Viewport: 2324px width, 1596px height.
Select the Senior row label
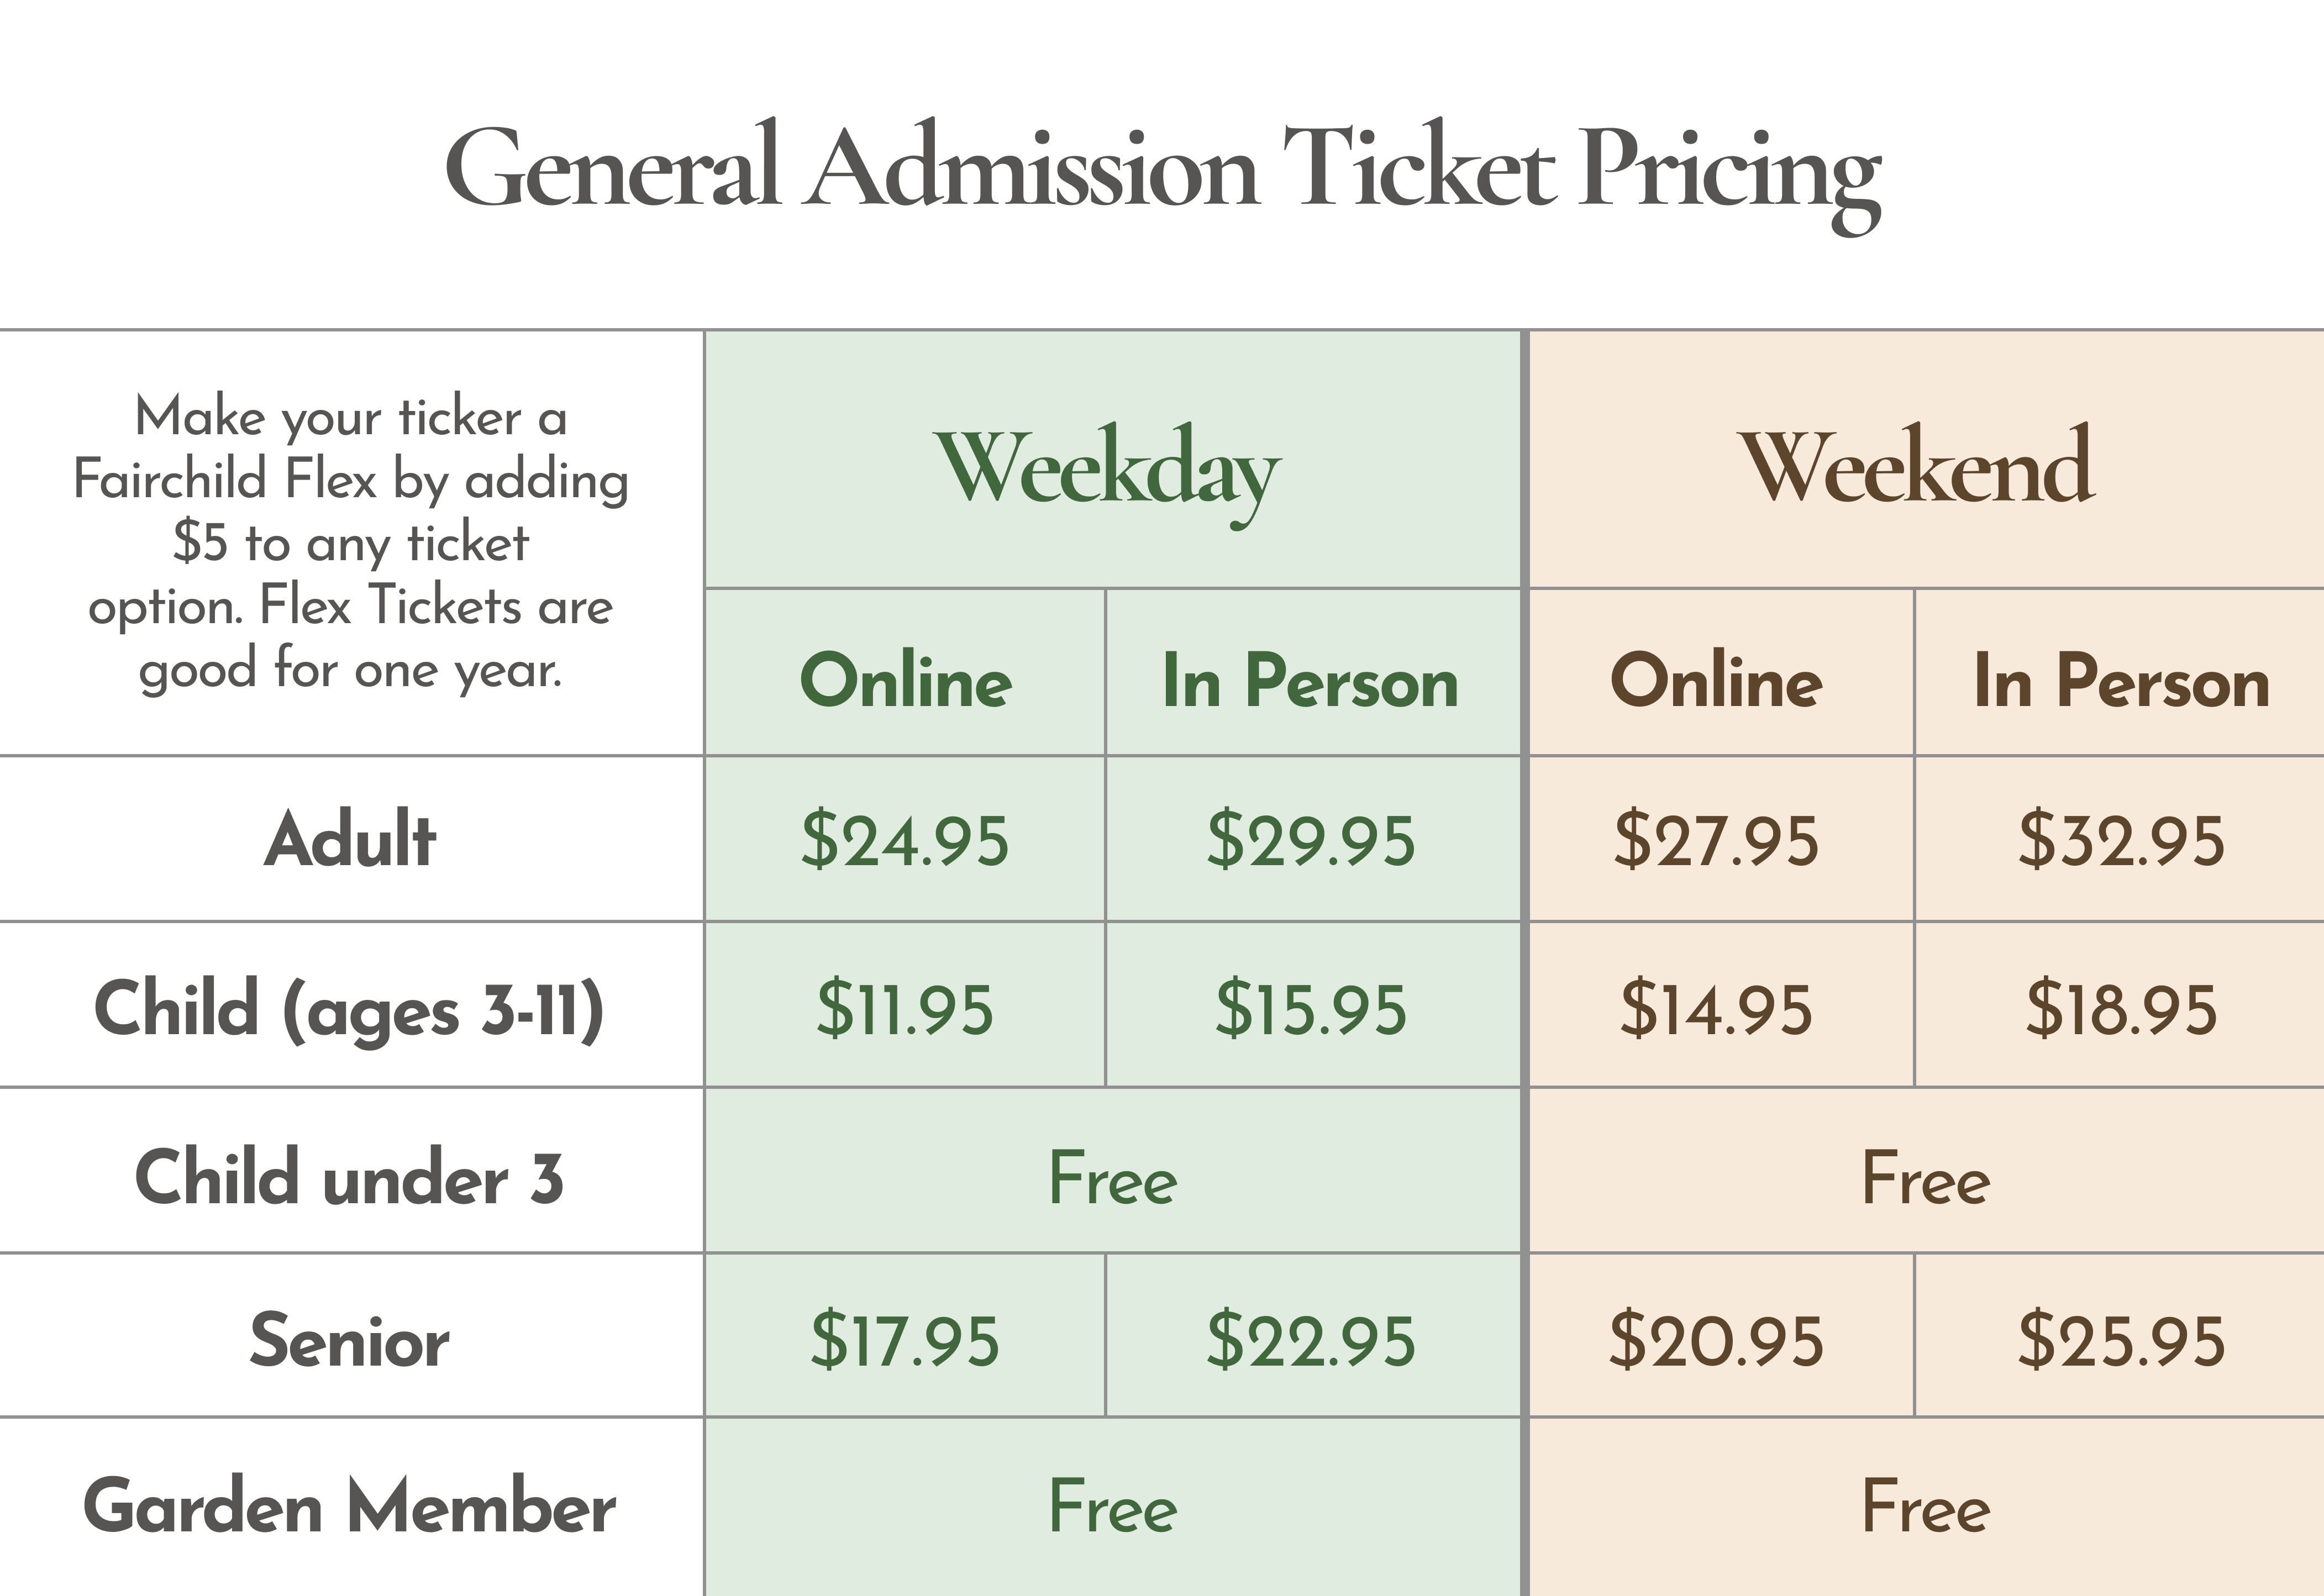350,1341
